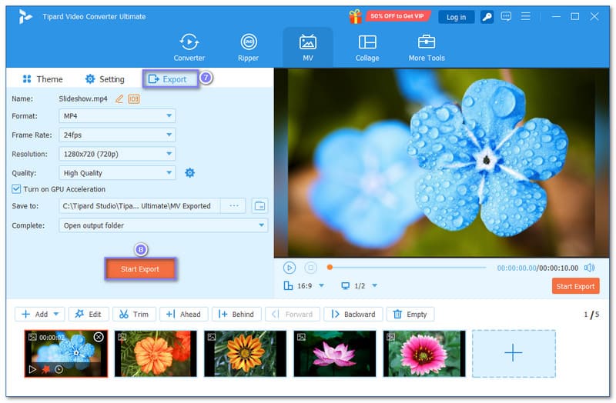The image size is (616, 403).
Task: Select the pink lotus thumbnail
Action: [335, 354]
